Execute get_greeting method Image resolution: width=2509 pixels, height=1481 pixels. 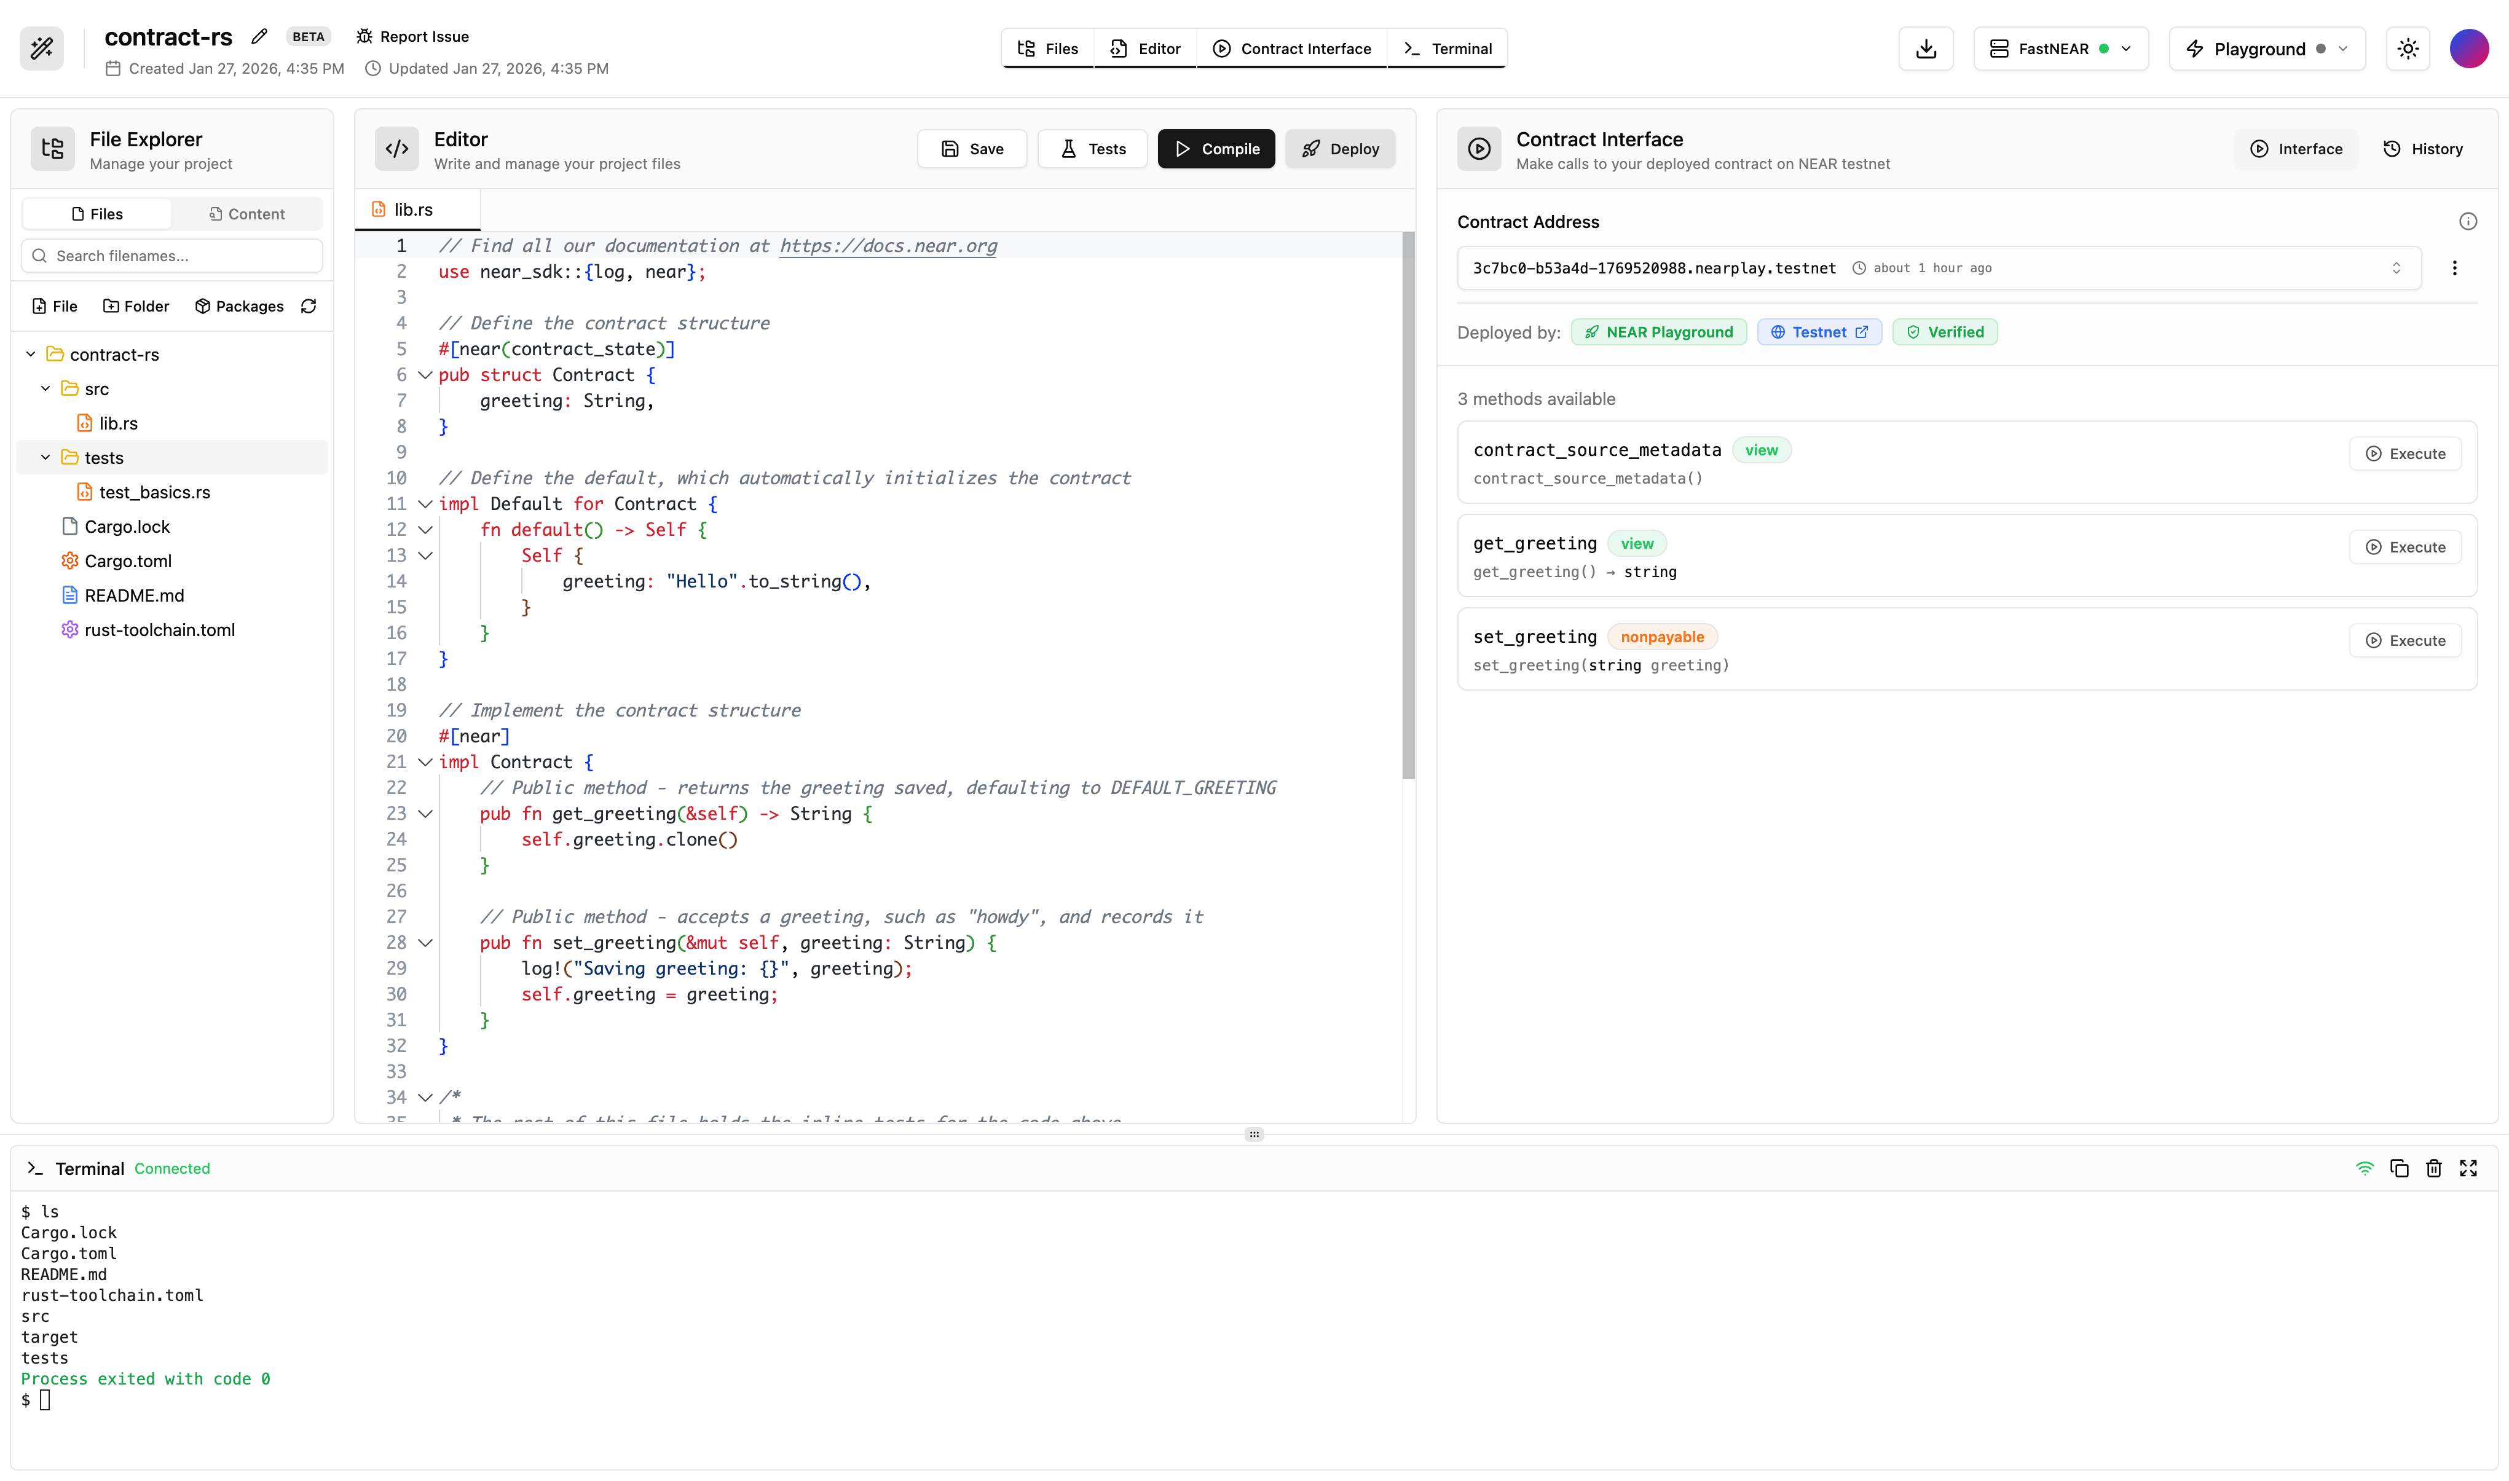pyautogui.click(x=2405, y=547)
